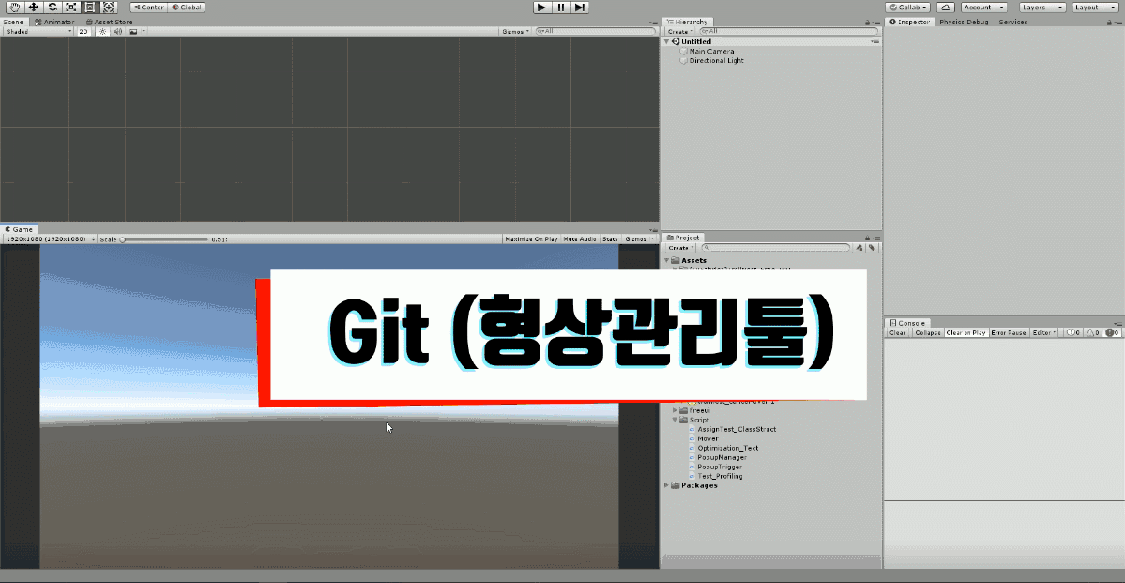Select the Rotate tool
This screenshot has height=583, width=1125.
(52, 8)
